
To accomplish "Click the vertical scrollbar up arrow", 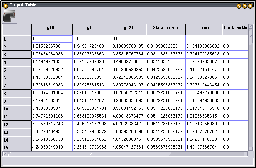I will (251, 27).
